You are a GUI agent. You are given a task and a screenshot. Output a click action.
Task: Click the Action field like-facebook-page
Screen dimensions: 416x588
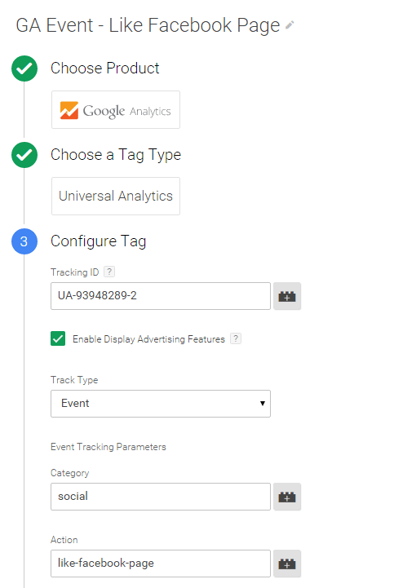point(161,564)
